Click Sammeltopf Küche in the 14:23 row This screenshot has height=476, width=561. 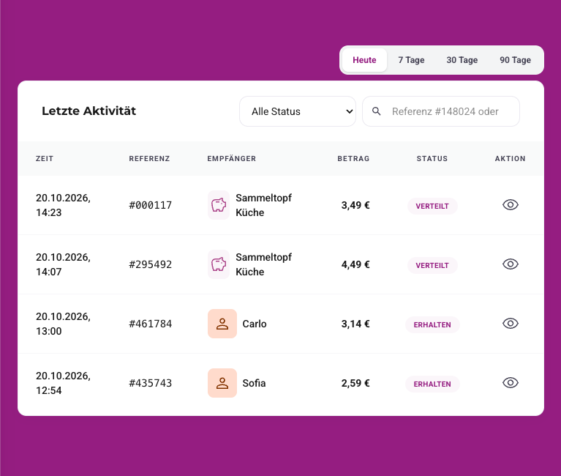pos(264,205)
